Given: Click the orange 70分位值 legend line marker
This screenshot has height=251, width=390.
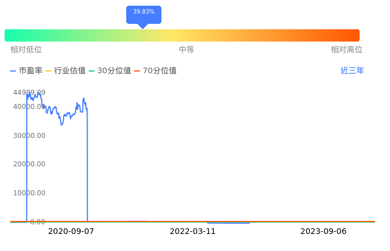Looking at the screenshot, I should pos(137,71).
